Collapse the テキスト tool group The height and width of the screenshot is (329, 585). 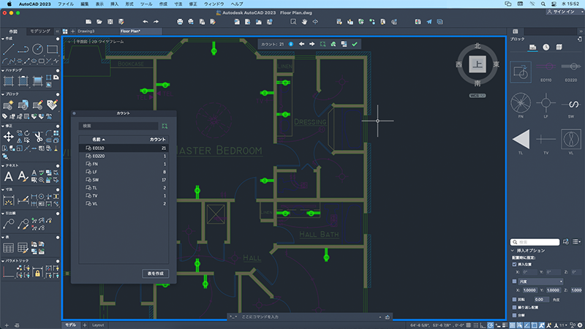3,165
